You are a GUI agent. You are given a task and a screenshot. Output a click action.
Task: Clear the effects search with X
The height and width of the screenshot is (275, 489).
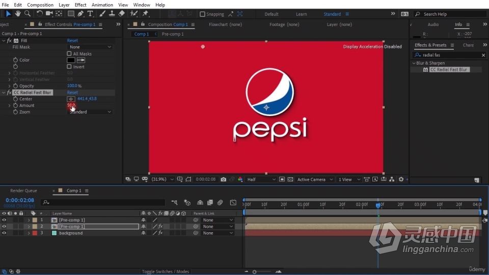click(483, 55)
